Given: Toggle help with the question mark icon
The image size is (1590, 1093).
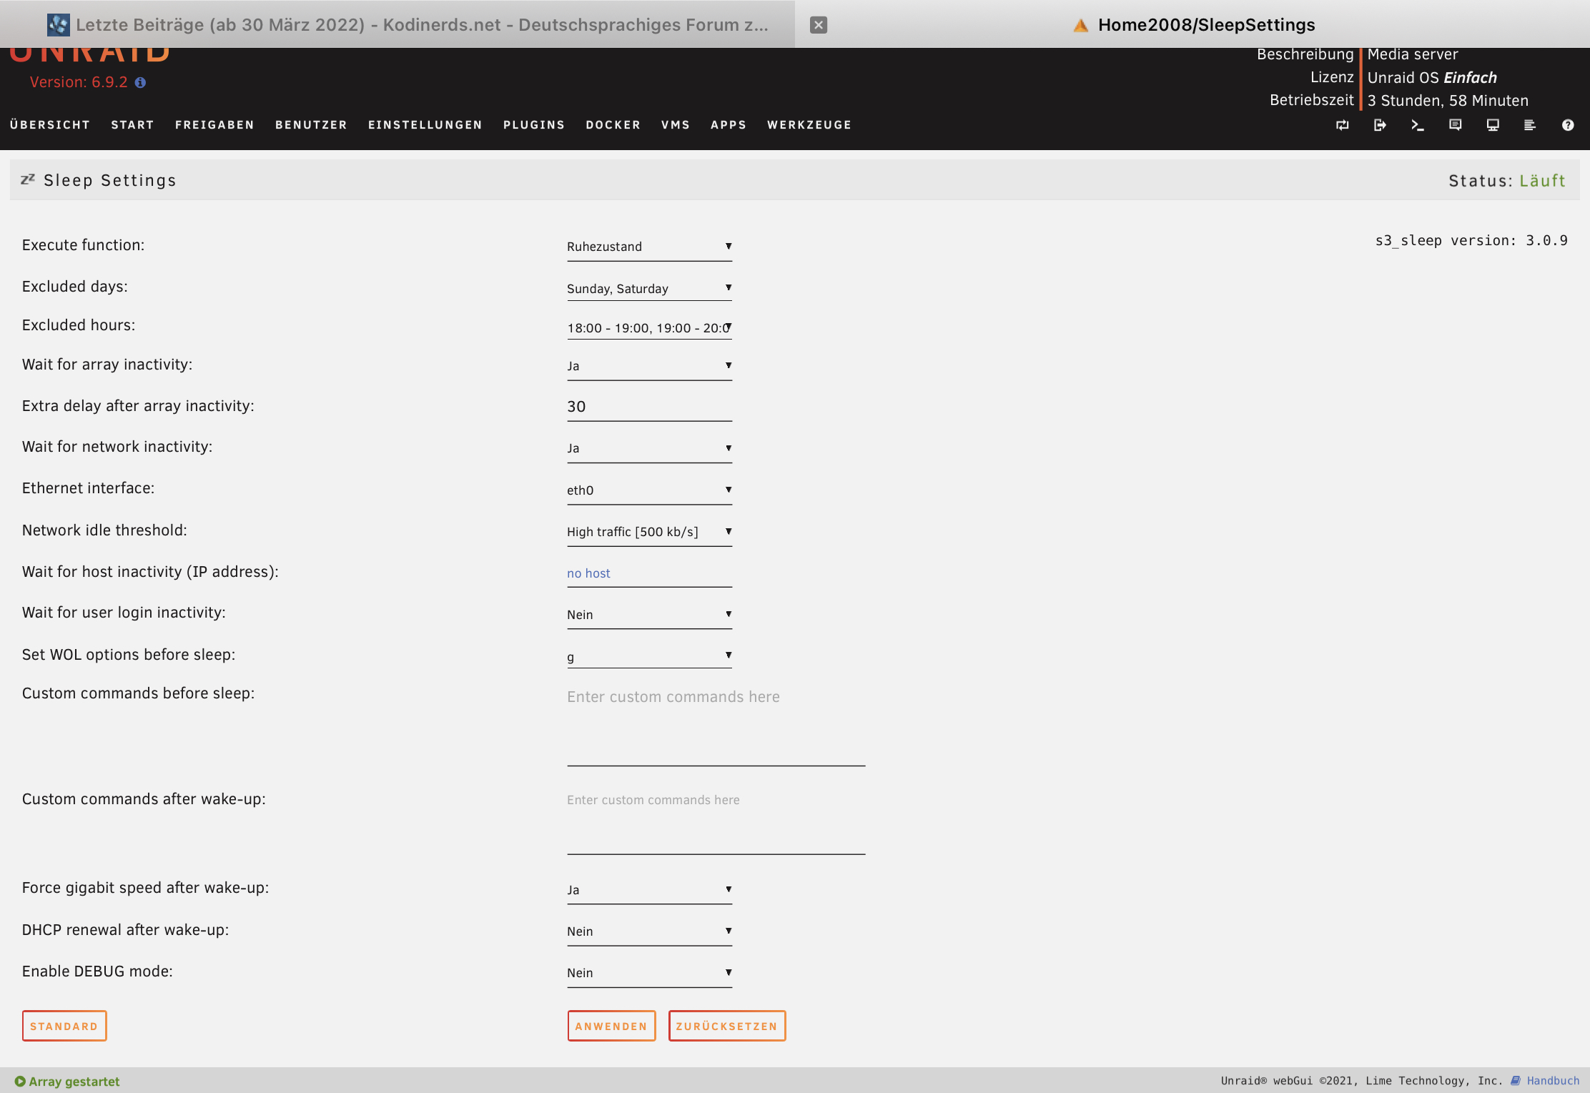Looking at the screenshot, I should tap(1568, 125).
